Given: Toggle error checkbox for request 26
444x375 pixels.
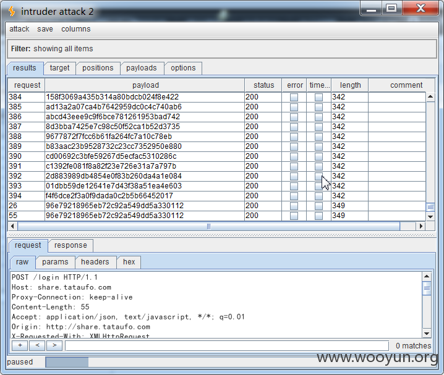Looking at the screenshot, I should 294,206.
